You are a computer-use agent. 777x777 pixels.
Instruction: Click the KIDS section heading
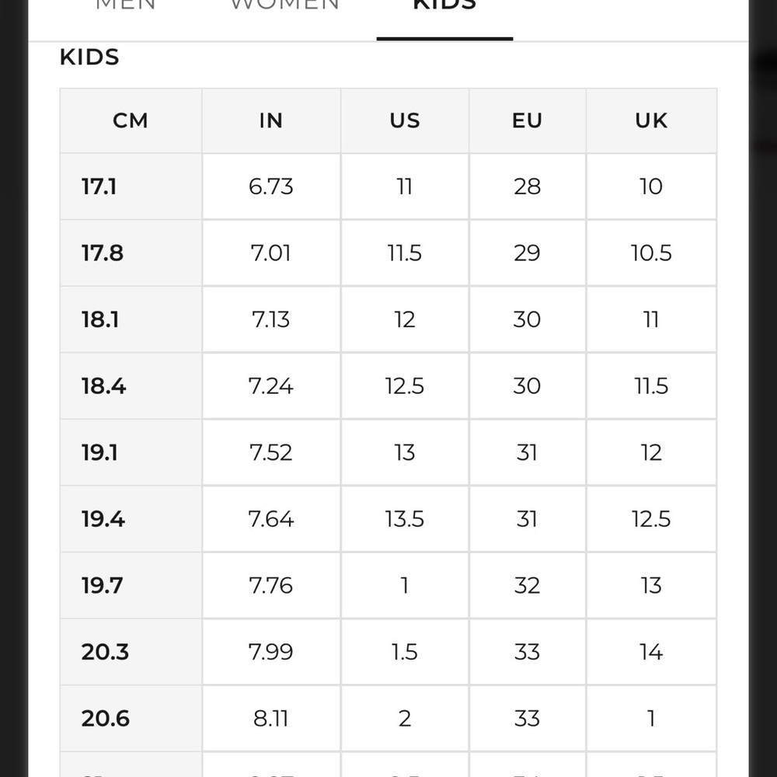point(89,57)
